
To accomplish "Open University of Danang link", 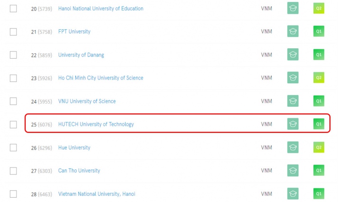I will [81, 55].
